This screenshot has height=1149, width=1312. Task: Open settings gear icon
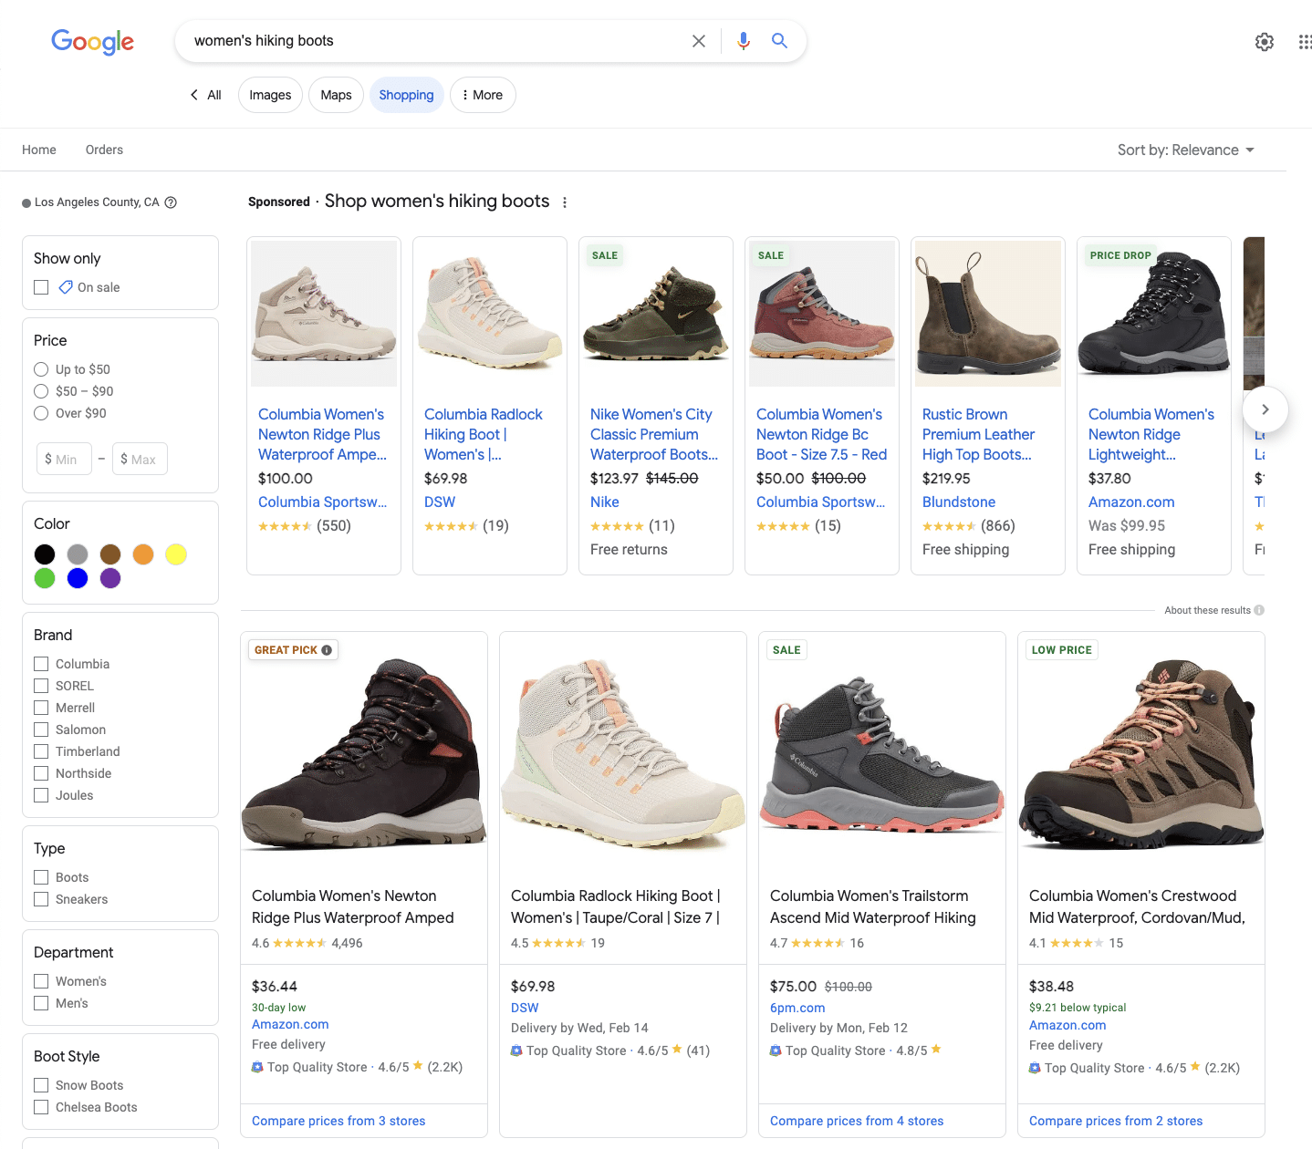(x=1265, y=42)
